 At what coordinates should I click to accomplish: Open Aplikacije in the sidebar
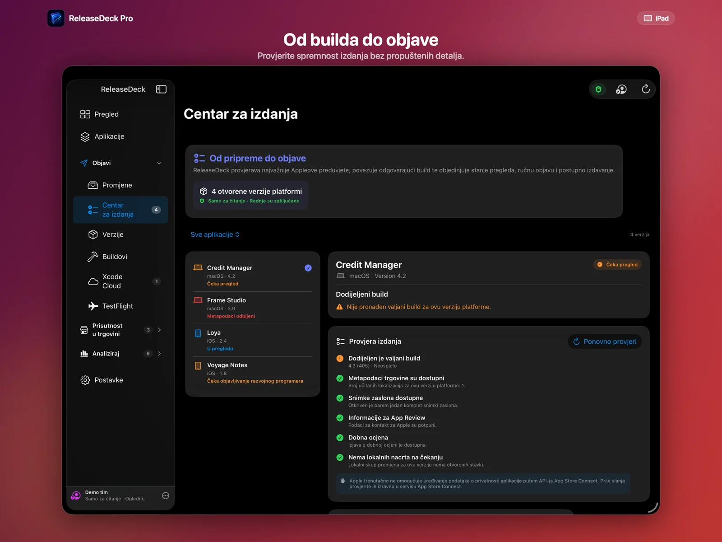coord(120,136)
